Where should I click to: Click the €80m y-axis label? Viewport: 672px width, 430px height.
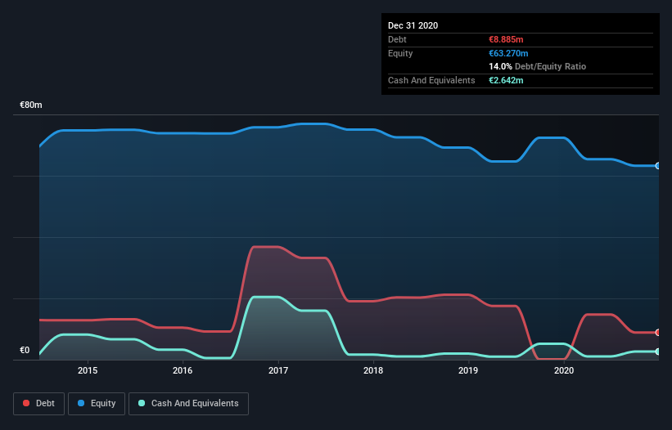click(31, 105)
